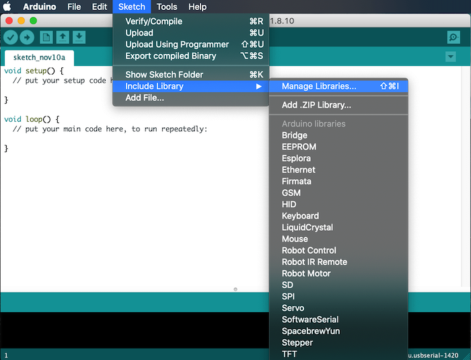Click the Save sketch down-arrow toolbar icon
Screen dimensions: 471x360
[79, 38]
